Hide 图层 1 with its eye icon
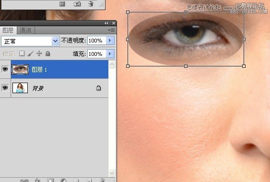Image resolution: width=270 pixels, height=182 pixels. [x=5, y=69]
